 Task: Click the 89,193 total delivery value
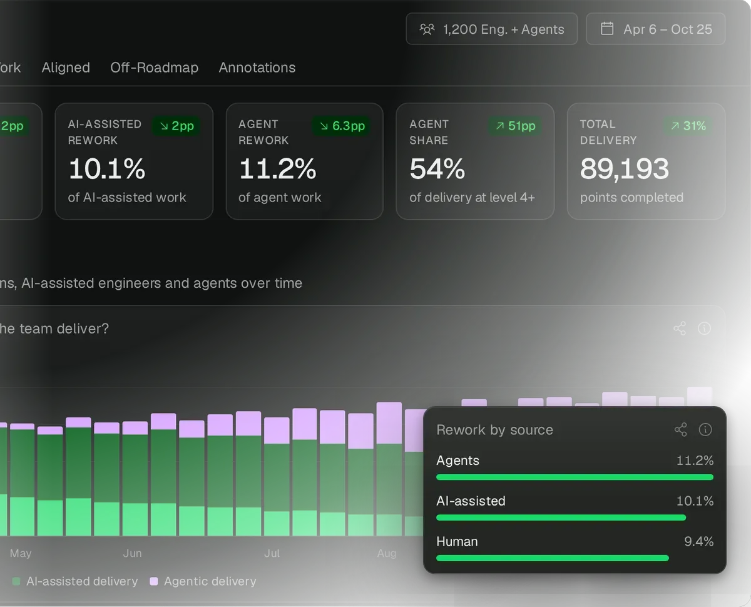click(625, 168)
